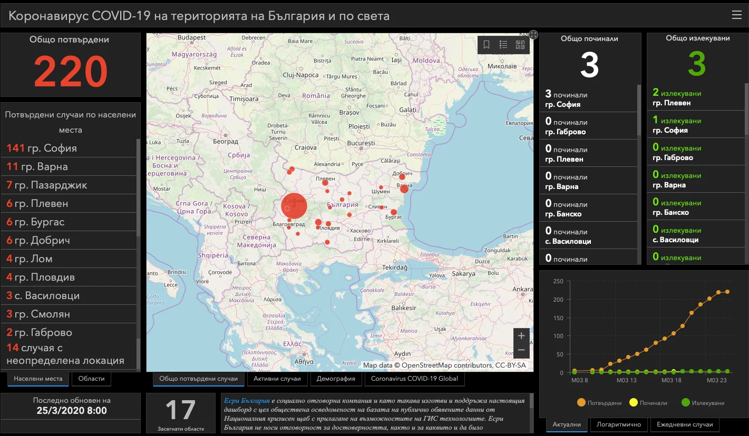Select 1 излекувани гр. София row
Image resolution: width=749 pixels, height=436 pixels.
[696, 125]
